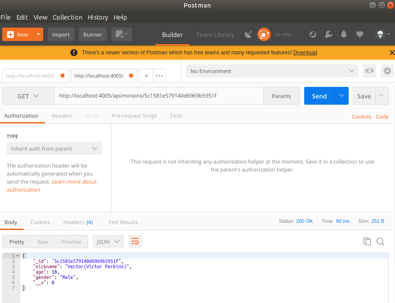Switch to the Headers request tab
The width and height of the screenshot is (395, 303).
(62, 115)
